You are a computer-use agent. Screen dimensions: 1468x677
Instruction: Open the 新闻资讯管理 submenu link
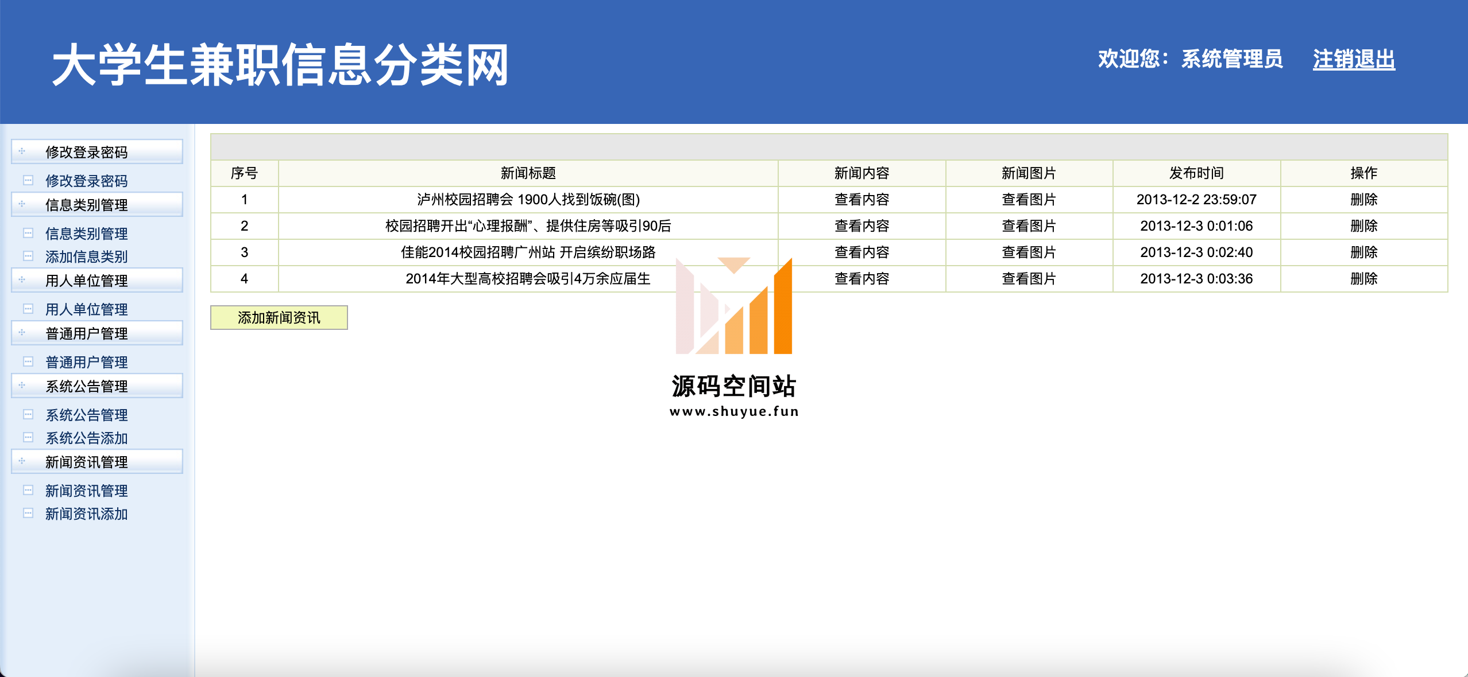[x=87, y=491]
